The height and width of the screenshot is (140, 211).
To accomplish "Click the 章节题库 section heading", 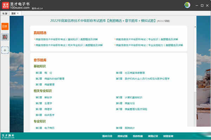I will pos(40,60).
